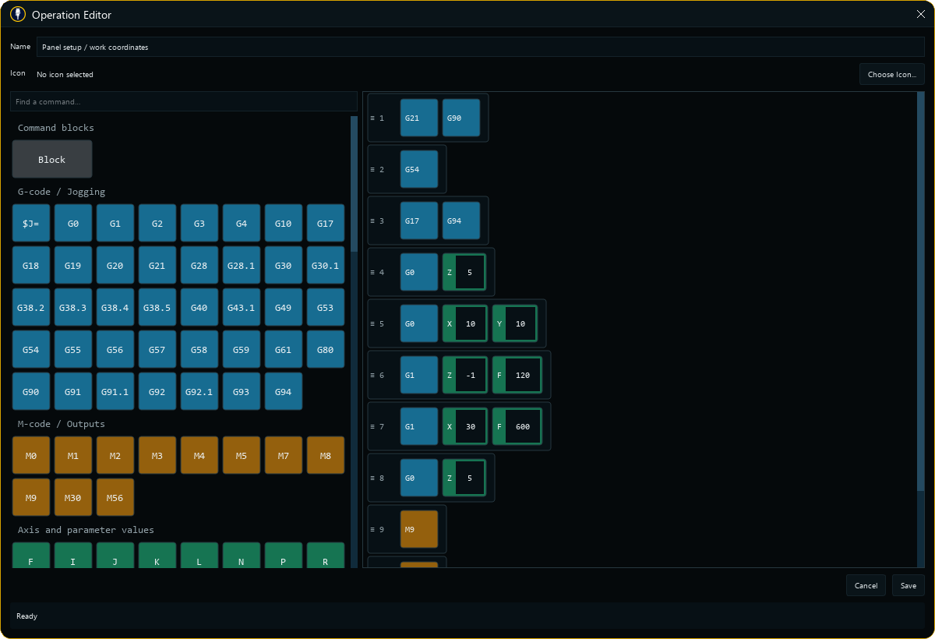Viewport: 935px width, 639px height.
Task: Pick the I parameter tile
Action: tap(73, 556)
